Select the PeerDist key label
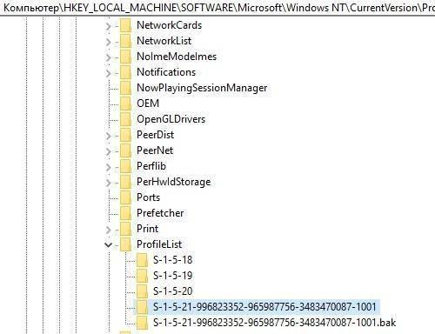Image resolution: width=435 pixels, height=334 pixels. tap(155, 135)
